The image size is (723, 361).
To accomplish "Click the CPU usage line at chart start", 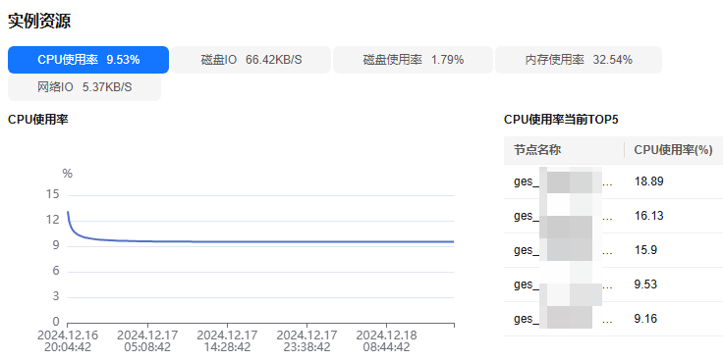I will point(68,212).
